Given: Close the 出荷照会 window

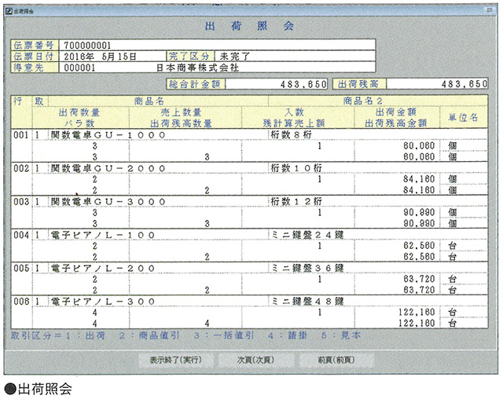Looking at the screenshot, I should point(489,10).
